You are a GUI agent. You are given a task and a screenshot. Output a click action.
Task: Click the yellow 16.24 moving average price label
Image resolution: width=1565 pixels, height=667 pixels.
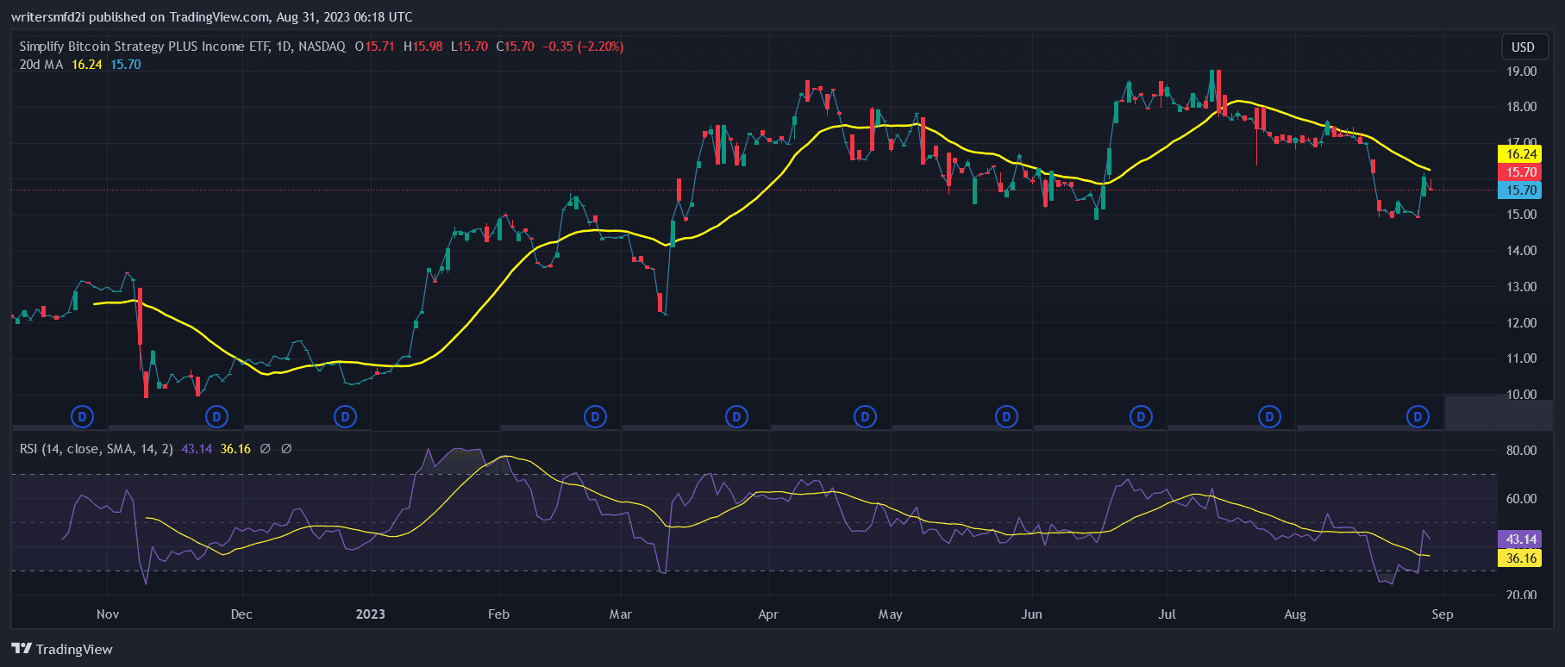(x=1521, y=154)
